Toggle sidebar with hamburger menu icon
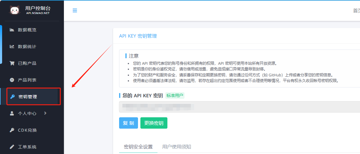Viewport: 360px width, 154px height. (x=75, y=10)
